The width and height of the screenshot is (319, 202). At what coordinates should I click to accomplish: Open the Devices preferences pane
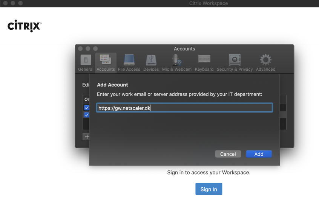coord(151,63)
